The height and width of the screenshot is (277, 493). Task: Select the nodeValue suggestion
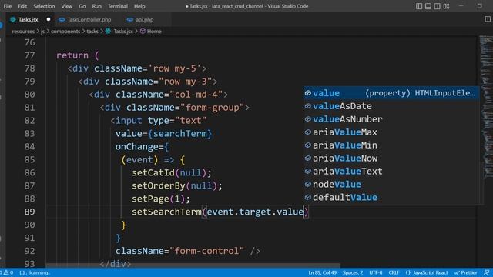tap(391, 185)
